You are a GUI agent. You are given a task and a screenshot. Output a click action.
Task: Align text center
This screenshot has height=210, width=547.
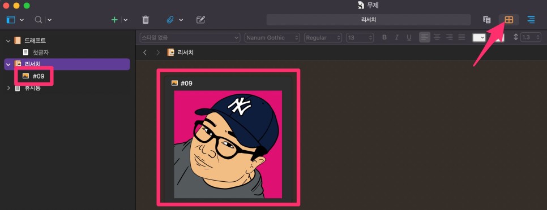click(x=437, y=37)
